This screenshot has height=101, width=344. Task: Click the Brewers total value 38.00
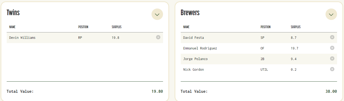pyautogui.click(x=331, y=91)
